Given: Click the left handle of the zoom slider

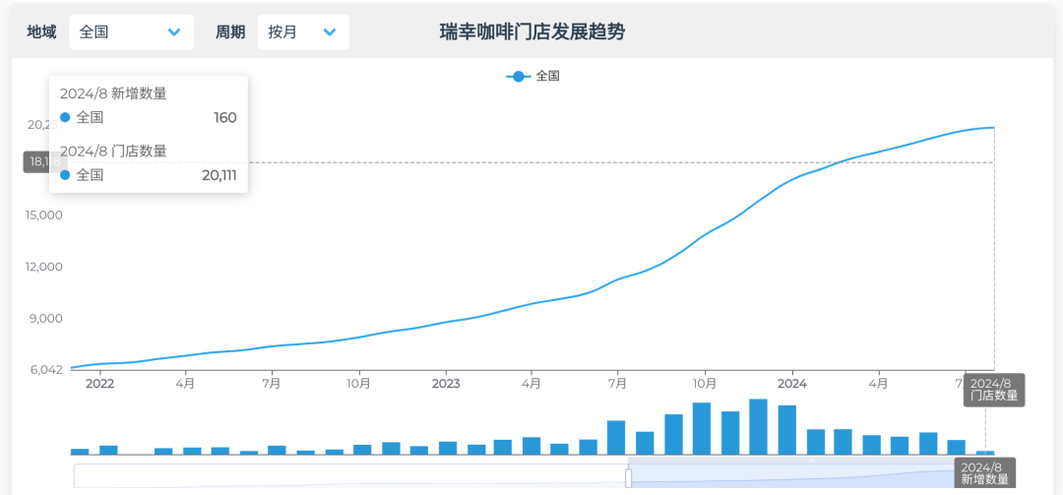Looking at the screenshot, I should (628, 477).
